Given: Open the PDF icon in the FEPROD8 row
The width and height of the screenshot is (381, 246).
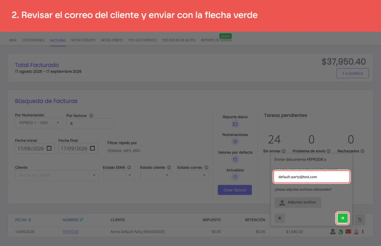Looking at the screenshot, I should tap(356, 232).
